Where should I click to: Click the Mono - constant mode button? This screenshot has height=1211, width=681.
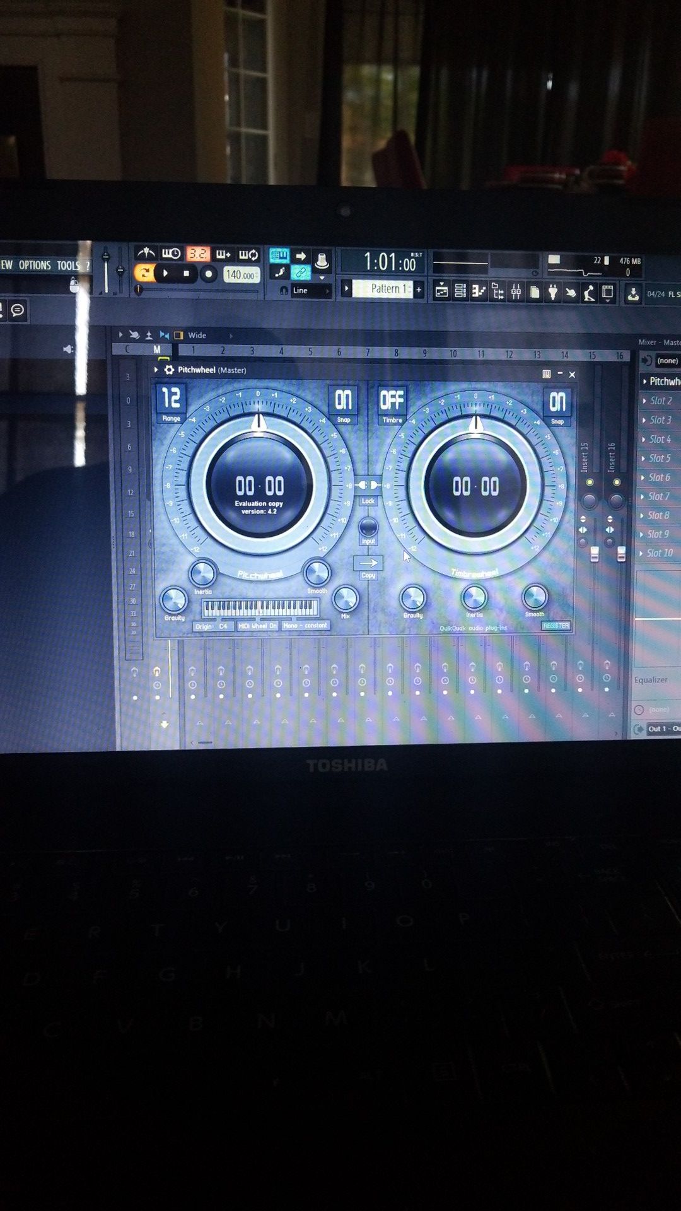point(305,626)
